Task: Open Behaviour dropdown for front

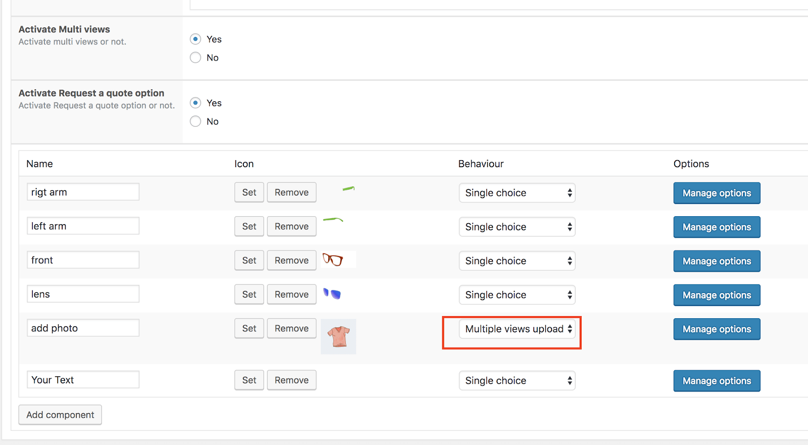Action: 517,261
